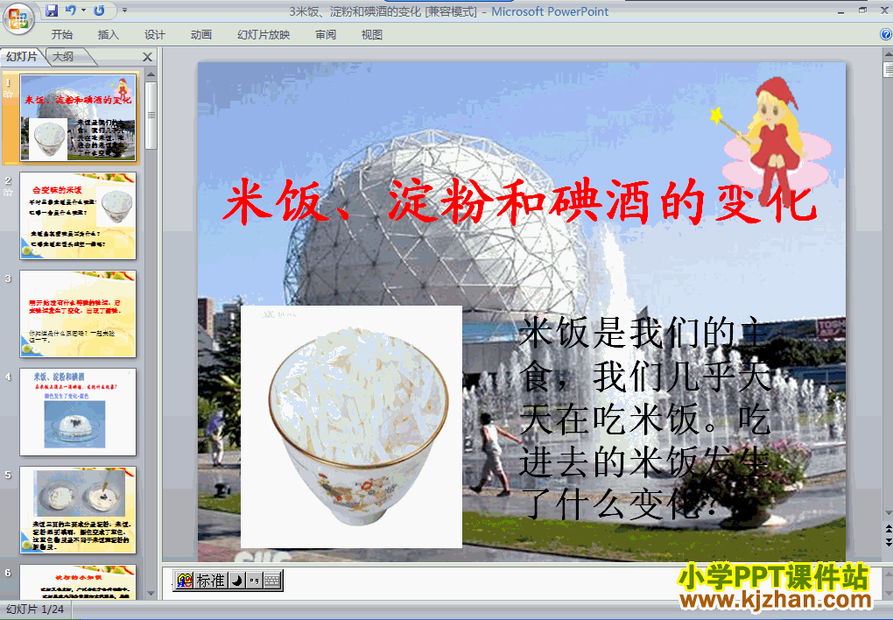
Task: Open the 开始 ribbon tab
Action: coord(62,35)
